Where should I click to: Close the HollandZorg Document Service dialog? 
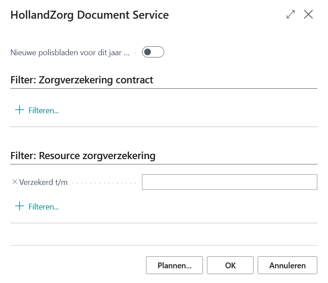coord(308,14)
